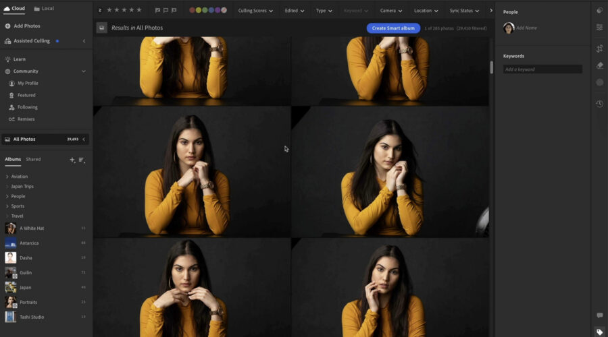Toggle the five-star rating filter

139,10
